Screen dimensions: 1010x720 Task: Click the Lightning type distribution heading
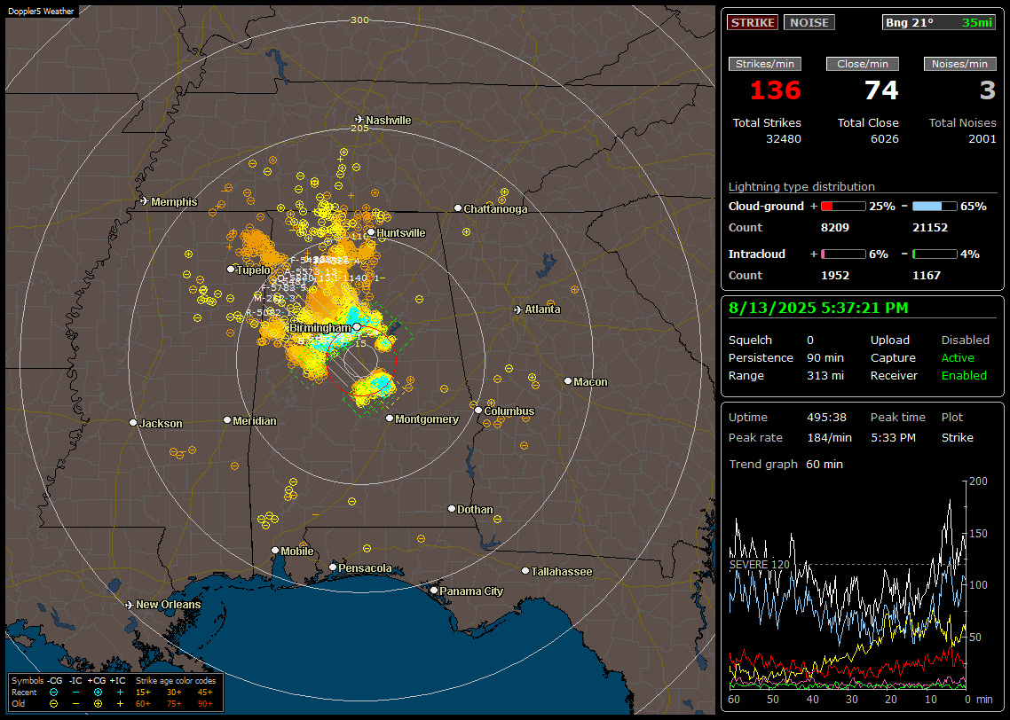(801, 186)
